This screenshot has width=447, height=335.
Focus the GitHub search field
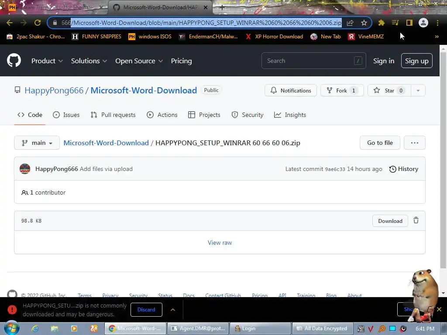pos(313,61)
